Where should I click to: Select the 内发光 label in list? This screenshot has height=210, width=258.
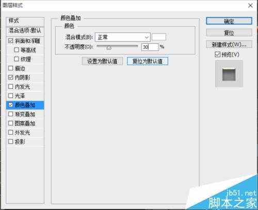(x=22, y=86)
